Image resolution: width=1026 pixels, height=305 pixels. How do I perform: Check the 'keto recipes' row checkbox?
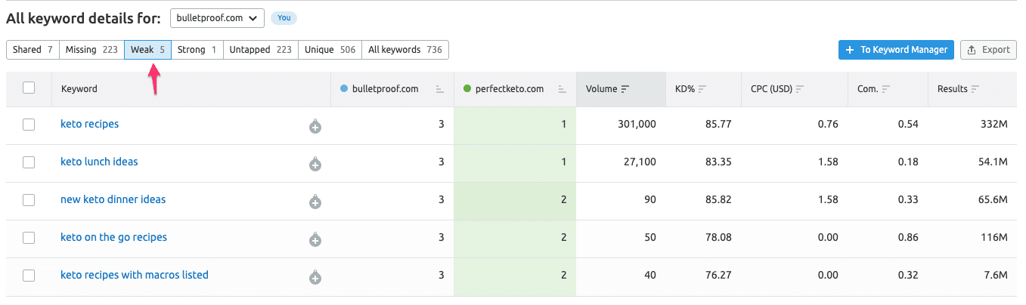coord(29,125)
